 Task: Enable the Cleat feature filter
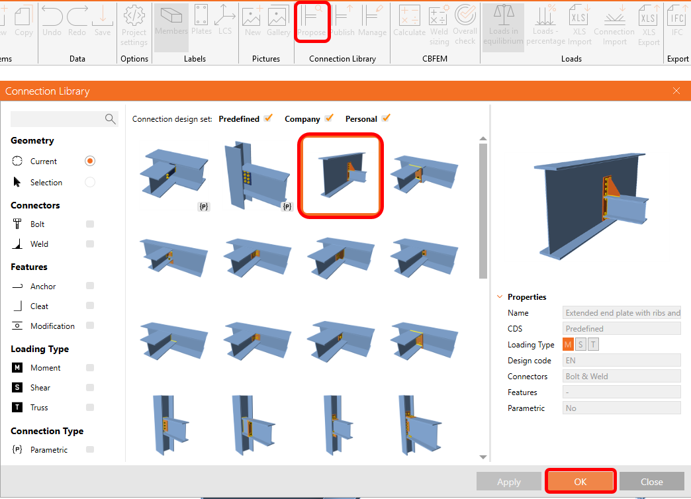tap(90, 306)
